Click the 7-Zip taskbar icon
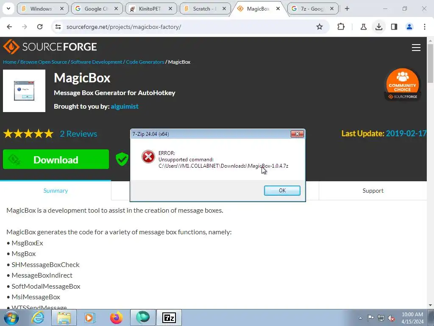This screenshot has width=434, height=326. tap(169, 318)
